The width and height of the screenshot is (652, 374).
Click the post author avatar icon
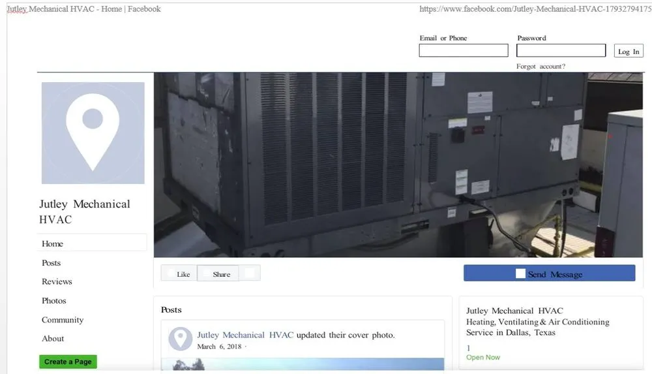tap(181, 339)
